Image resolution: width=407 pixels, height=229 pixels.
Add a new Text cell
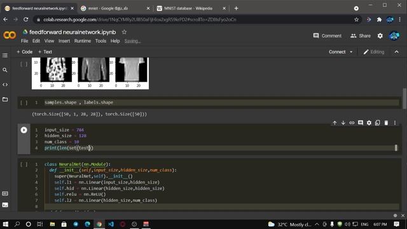point(45,52)
